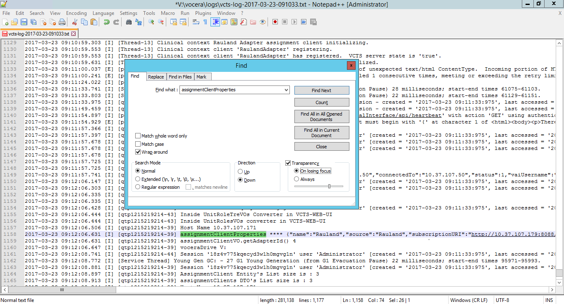
Task: Check the Match case option
Action: [x=138, y=144]
